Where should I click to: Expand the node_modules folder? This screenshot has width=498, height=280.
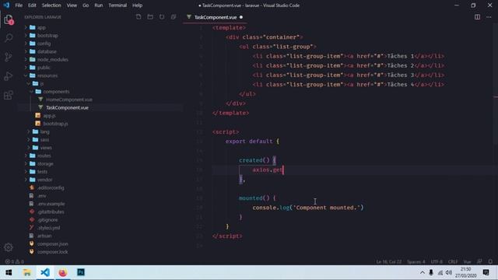pos(53,60)
